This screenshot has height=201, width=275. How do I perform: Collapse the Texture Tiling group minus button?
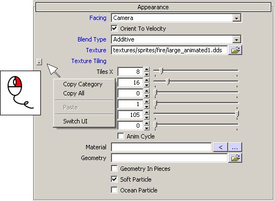pyautogui.click(x=39, y=62)
